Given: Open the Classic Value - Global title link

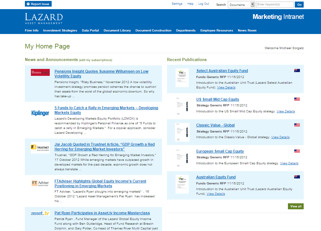Looking at the screenshot, I should 215,125.
